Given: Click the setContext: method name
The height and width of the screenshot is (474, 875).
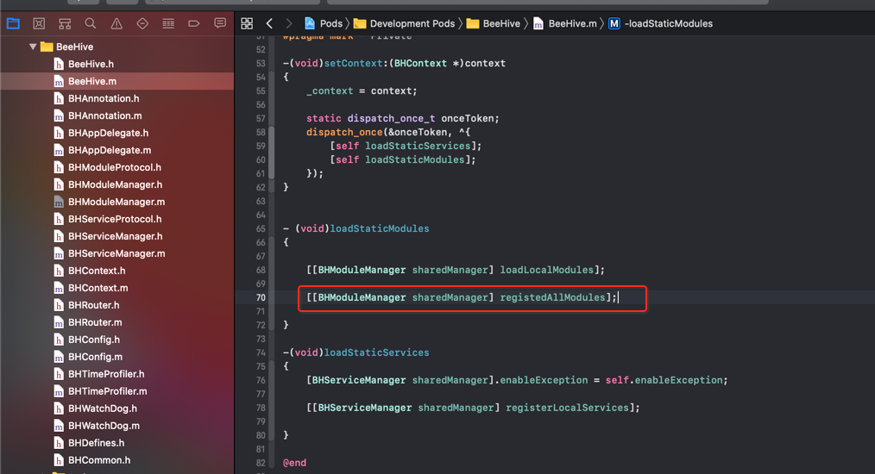Looking at the screenshot, I should 353,63.
